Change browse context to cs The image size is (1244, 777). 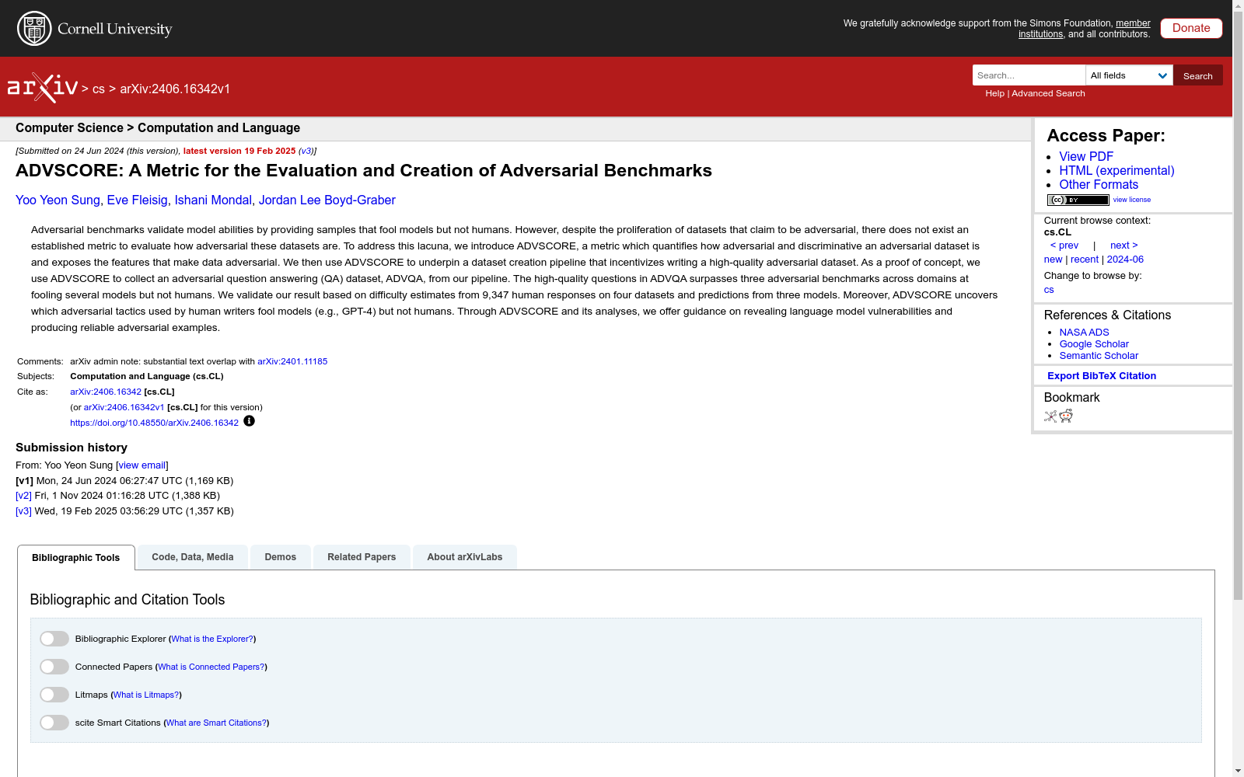pyautogui.click(x=1049, y=290)
